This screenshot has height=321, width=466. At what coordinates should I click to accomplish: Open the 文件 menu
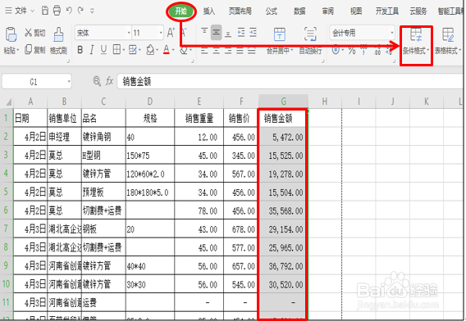click(x=20, y=11)
